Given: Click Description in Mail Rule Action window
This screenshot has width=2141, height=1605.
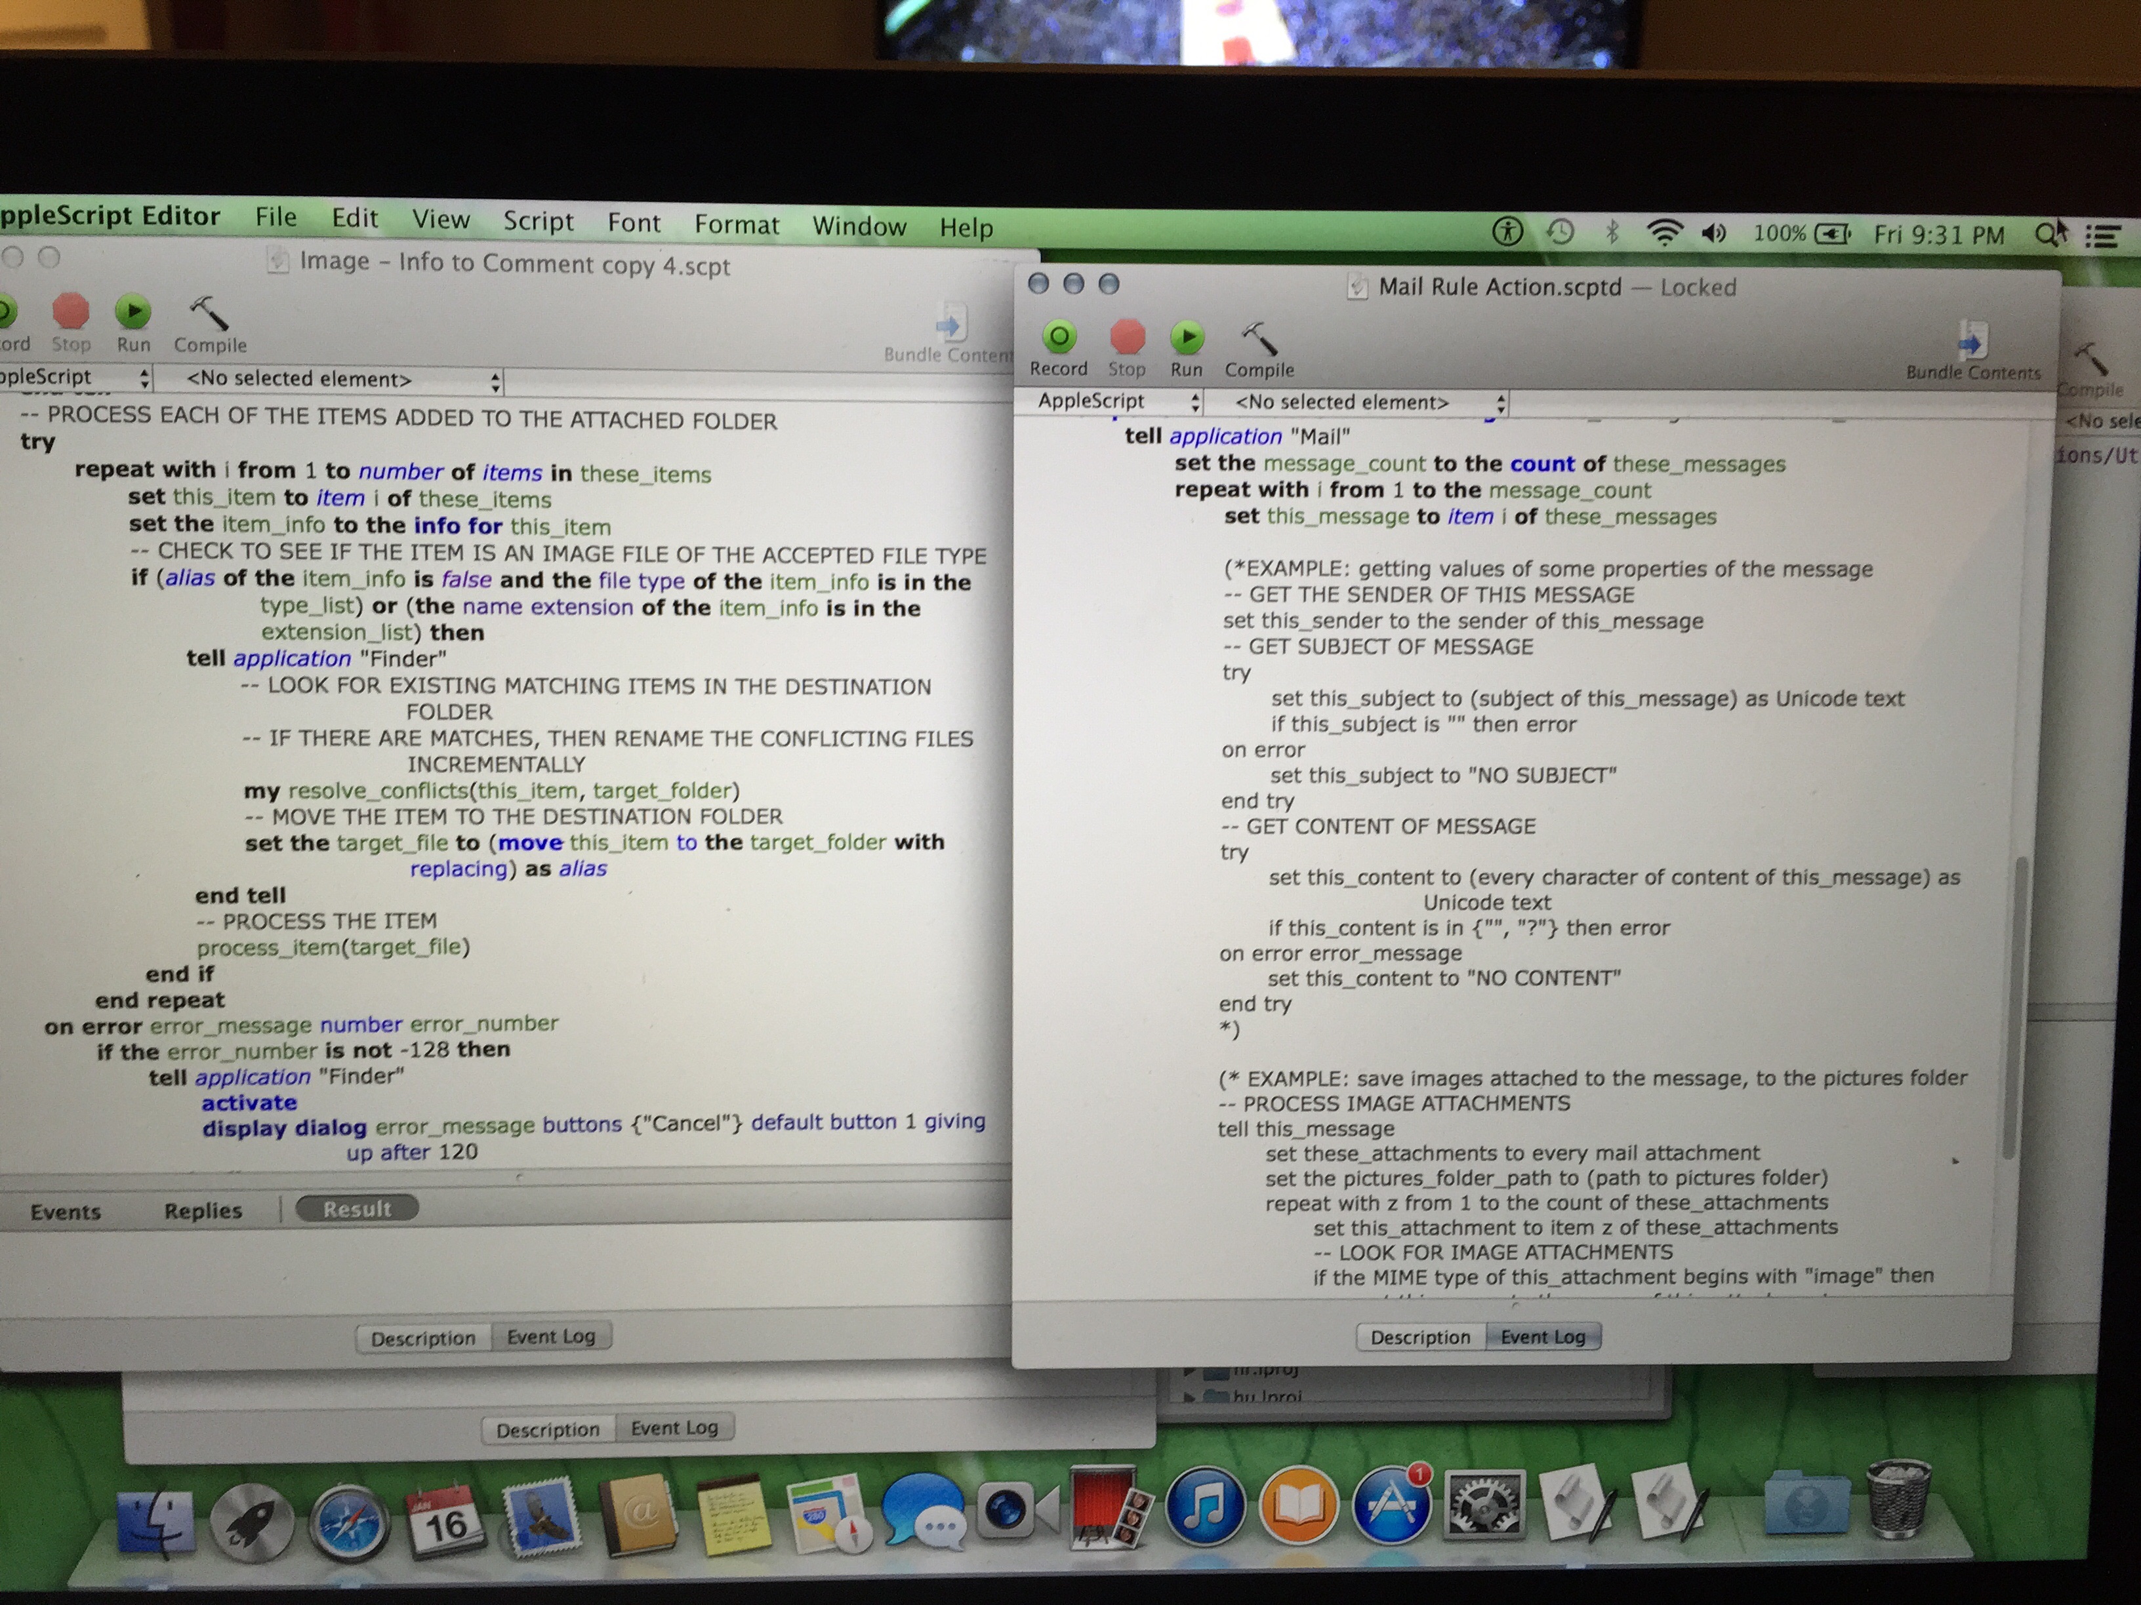Looking at the screenshot, I should 1420,1337.
